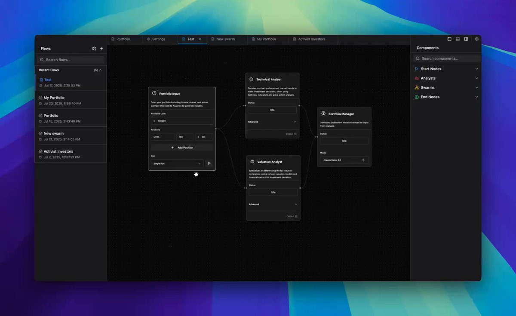Image resolution: width=516 pixels, height=316 pixels.
Task: Click the save flow icon in Flows header
Action: click(x=94, y=49)
